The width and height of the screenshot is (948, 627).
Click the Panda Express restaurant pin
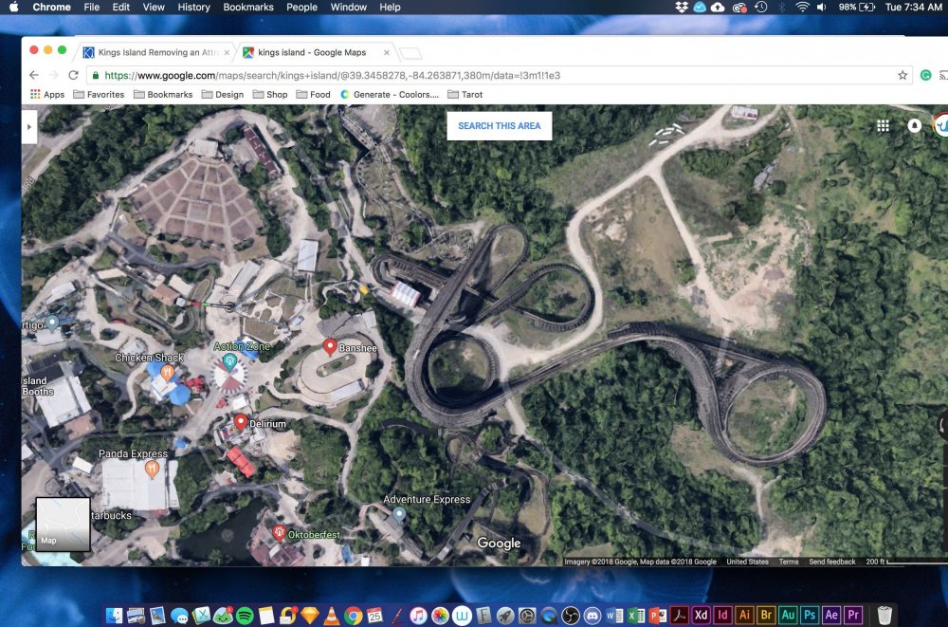pyautogui.click(x=152, y=469)
